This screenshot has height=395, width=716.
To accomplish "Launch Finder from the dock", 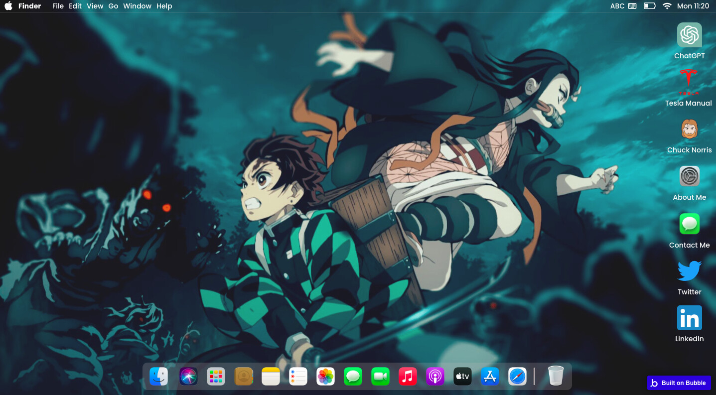I will [x=159, y=376].
